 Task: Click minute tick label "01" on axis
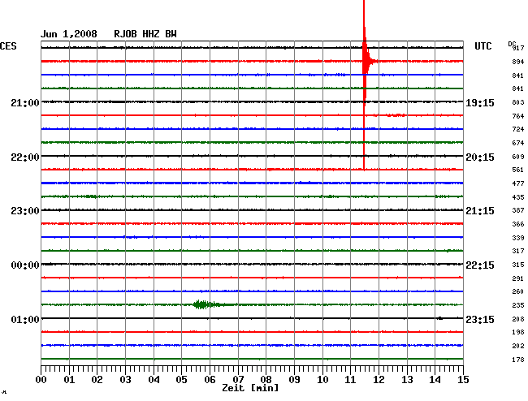coord(69,380)
